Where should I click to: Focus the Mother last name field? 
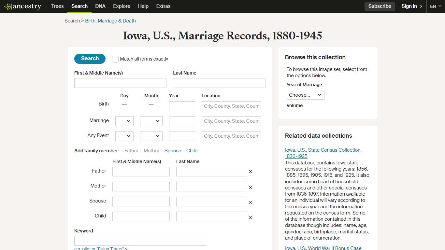coord(211,187)
